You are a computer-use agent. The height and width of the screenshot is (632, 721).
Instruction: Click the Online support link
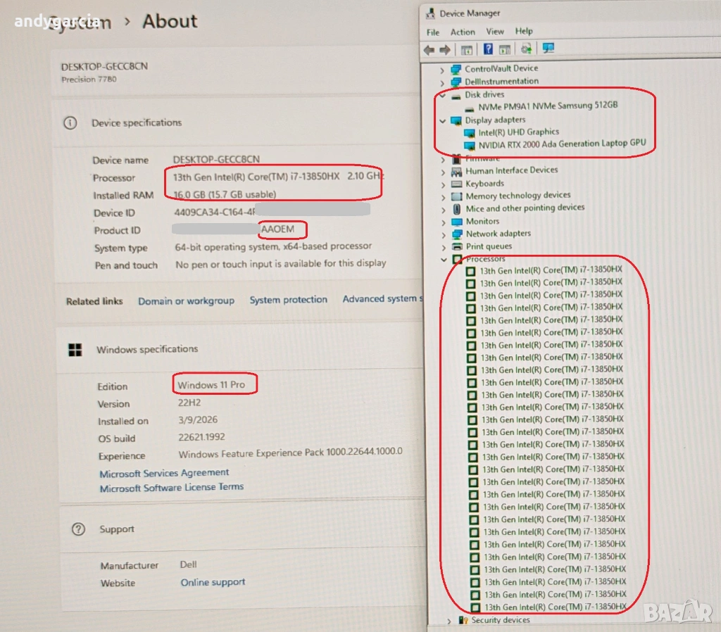[213, 582]
